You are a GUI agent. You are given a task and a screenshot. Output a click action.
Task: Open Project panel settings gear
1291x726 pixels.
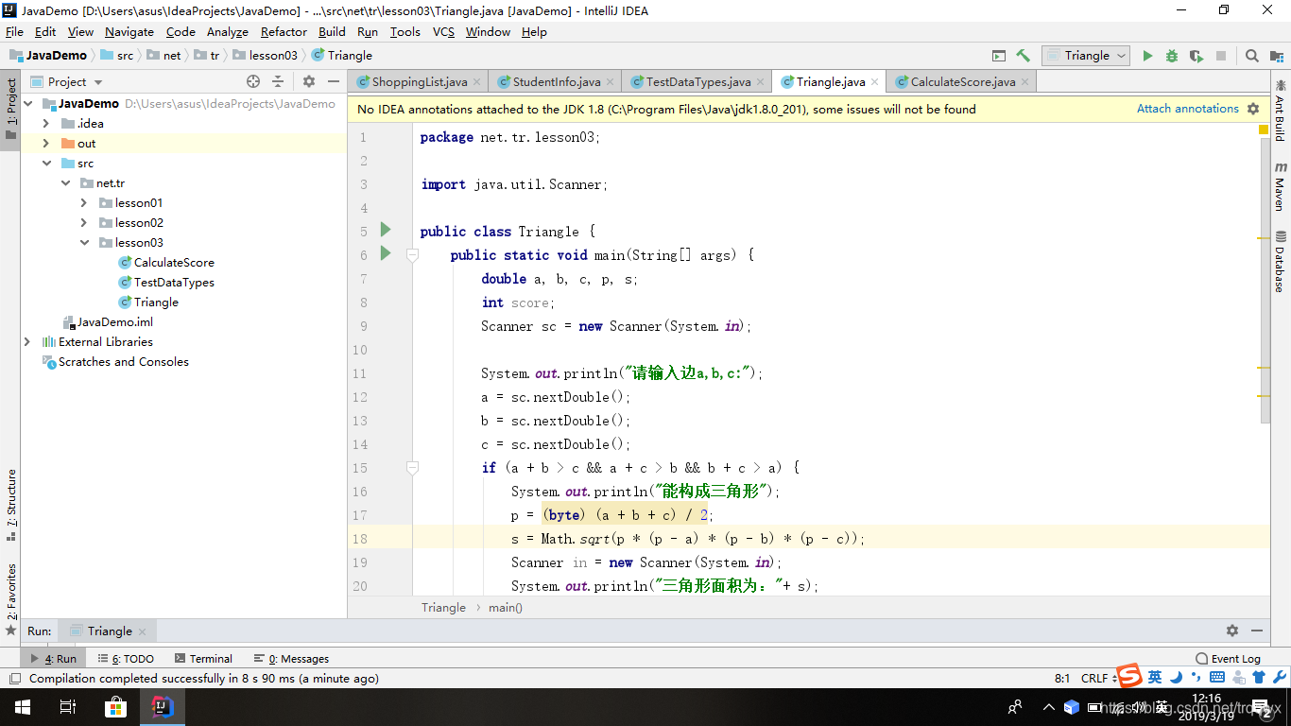click(309, 82)
